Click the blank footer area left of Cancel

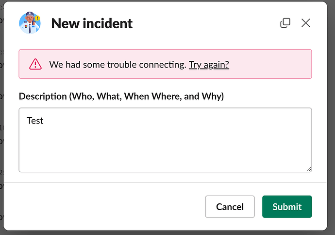107,207
